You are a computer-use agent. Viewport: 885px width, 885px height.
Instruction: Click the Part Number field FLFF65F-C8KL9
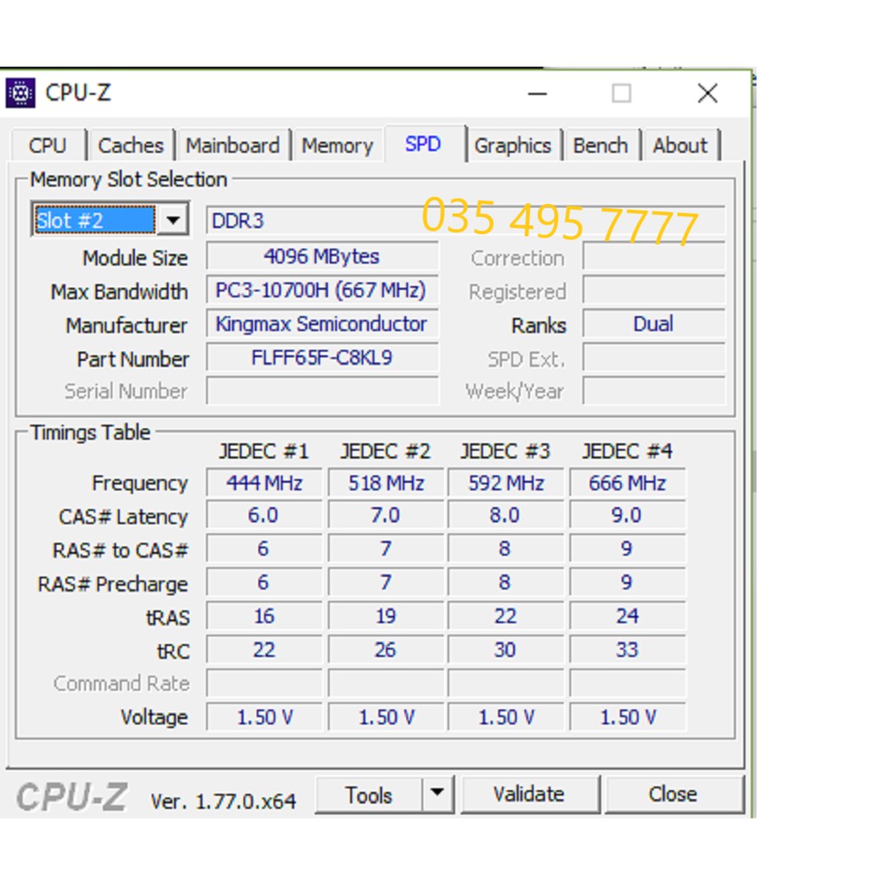pos(322,358)
